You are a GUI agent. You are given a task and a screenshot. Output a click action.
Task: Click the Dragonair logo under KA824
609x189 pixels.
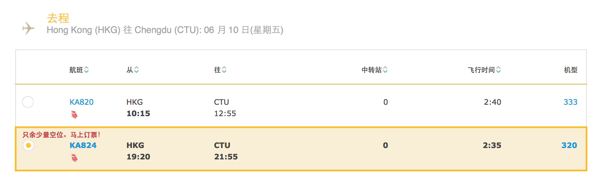[74, 158]
